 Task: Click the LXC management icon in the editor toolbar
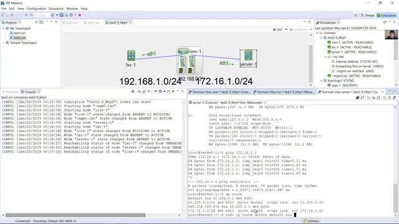coord(274,29)
